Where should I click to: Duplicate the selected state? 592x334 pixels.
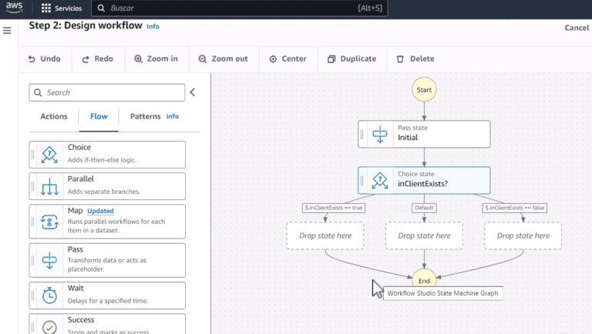(x=351, y=58)
